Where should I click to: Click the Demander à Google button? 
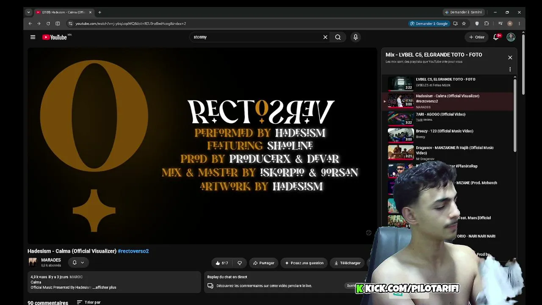pos(429,24)
